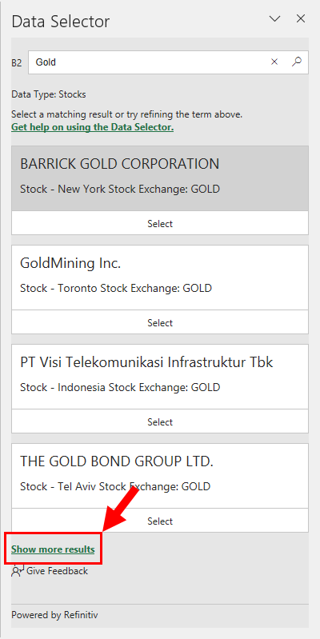The image size is (320, 639).
Task: Select the Tel Aviv Stock Exchange result
Action: [160, 521]
